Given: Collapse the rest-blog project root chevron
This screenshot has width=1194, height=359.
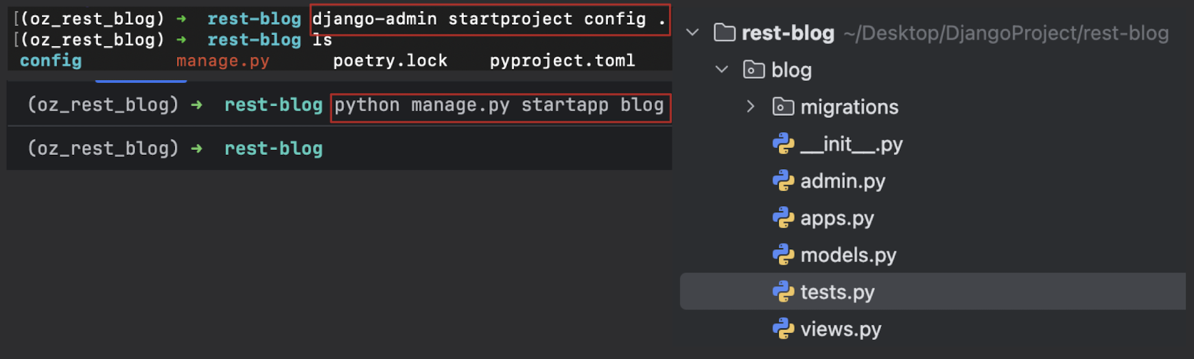Looking at the screenshot, I should click(x=693, y=33).
